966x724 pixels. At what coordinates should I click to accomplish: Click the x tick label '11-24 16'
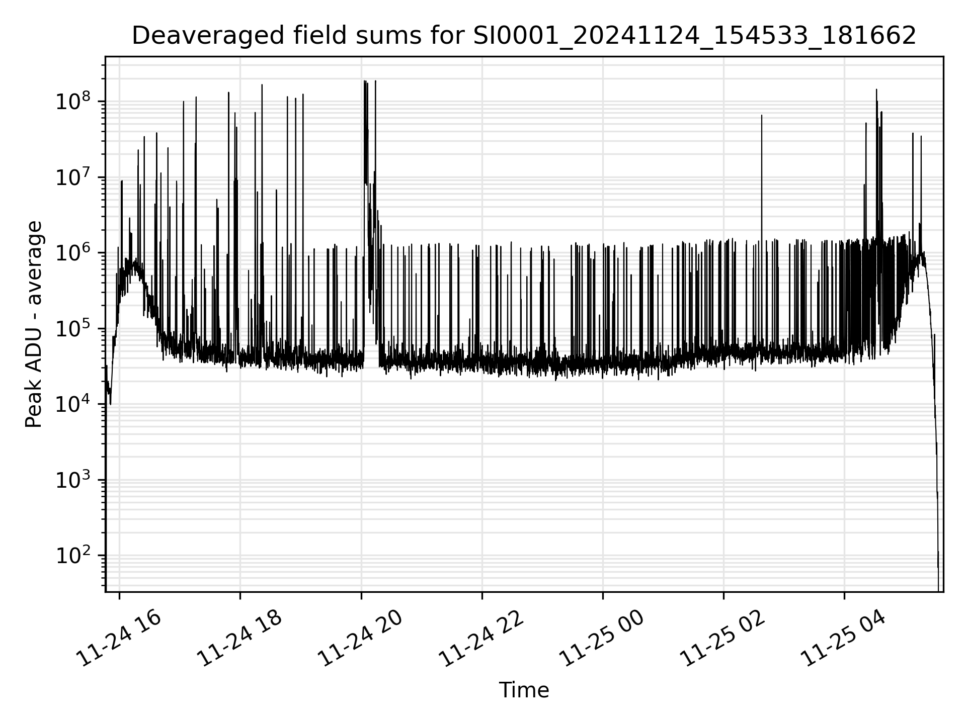tap(119, 638)
